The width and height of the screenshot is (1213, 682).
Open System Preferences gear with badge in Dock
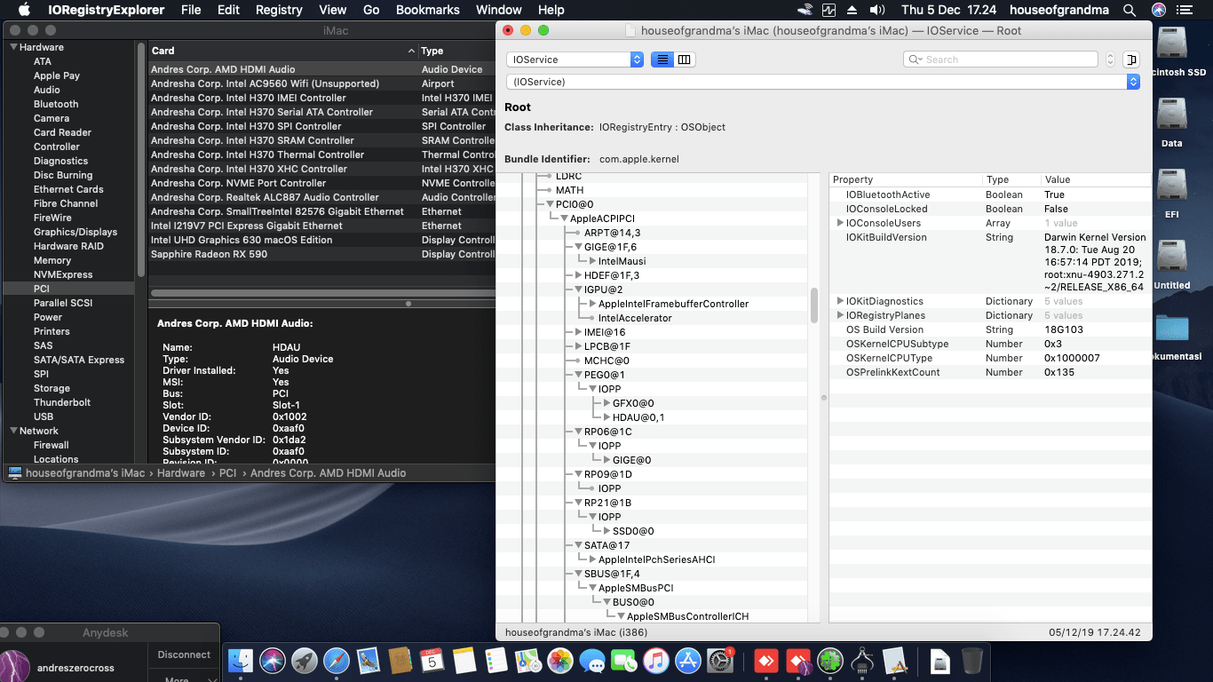coord(720,661)
